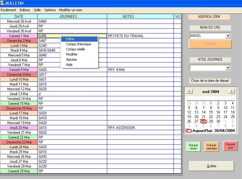Select the Jeudi 20 Mai date cell
Image resolution: width=242 pixels, height=179 pixels.
[19, 128]
